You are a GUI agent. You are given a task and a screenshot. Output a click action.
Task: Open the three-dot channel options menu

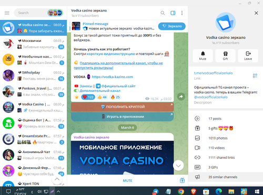182,13
